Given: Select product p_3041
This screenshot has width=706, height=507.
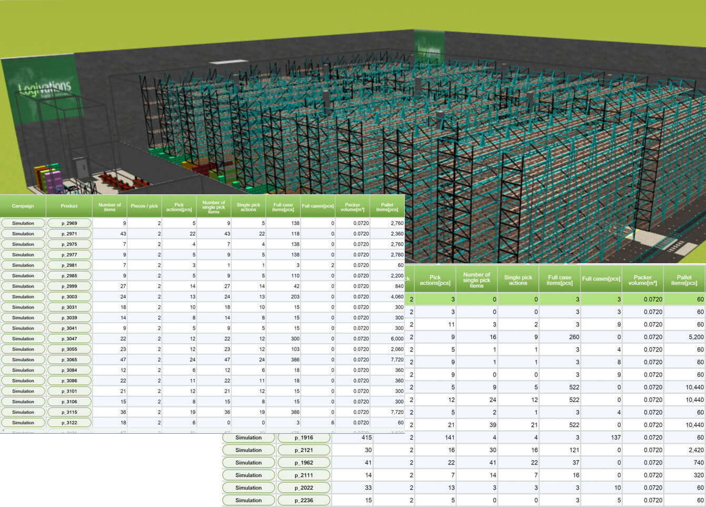Looking at the screenshot, I should tap(69, 328).
